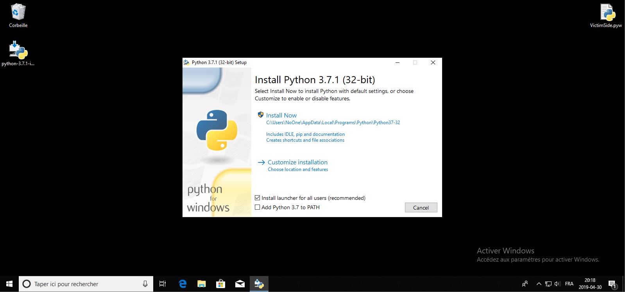Click the Python Setup title bar icon
Image resolution: width=625 pixels, height=292 pixels.
[186, 62]
